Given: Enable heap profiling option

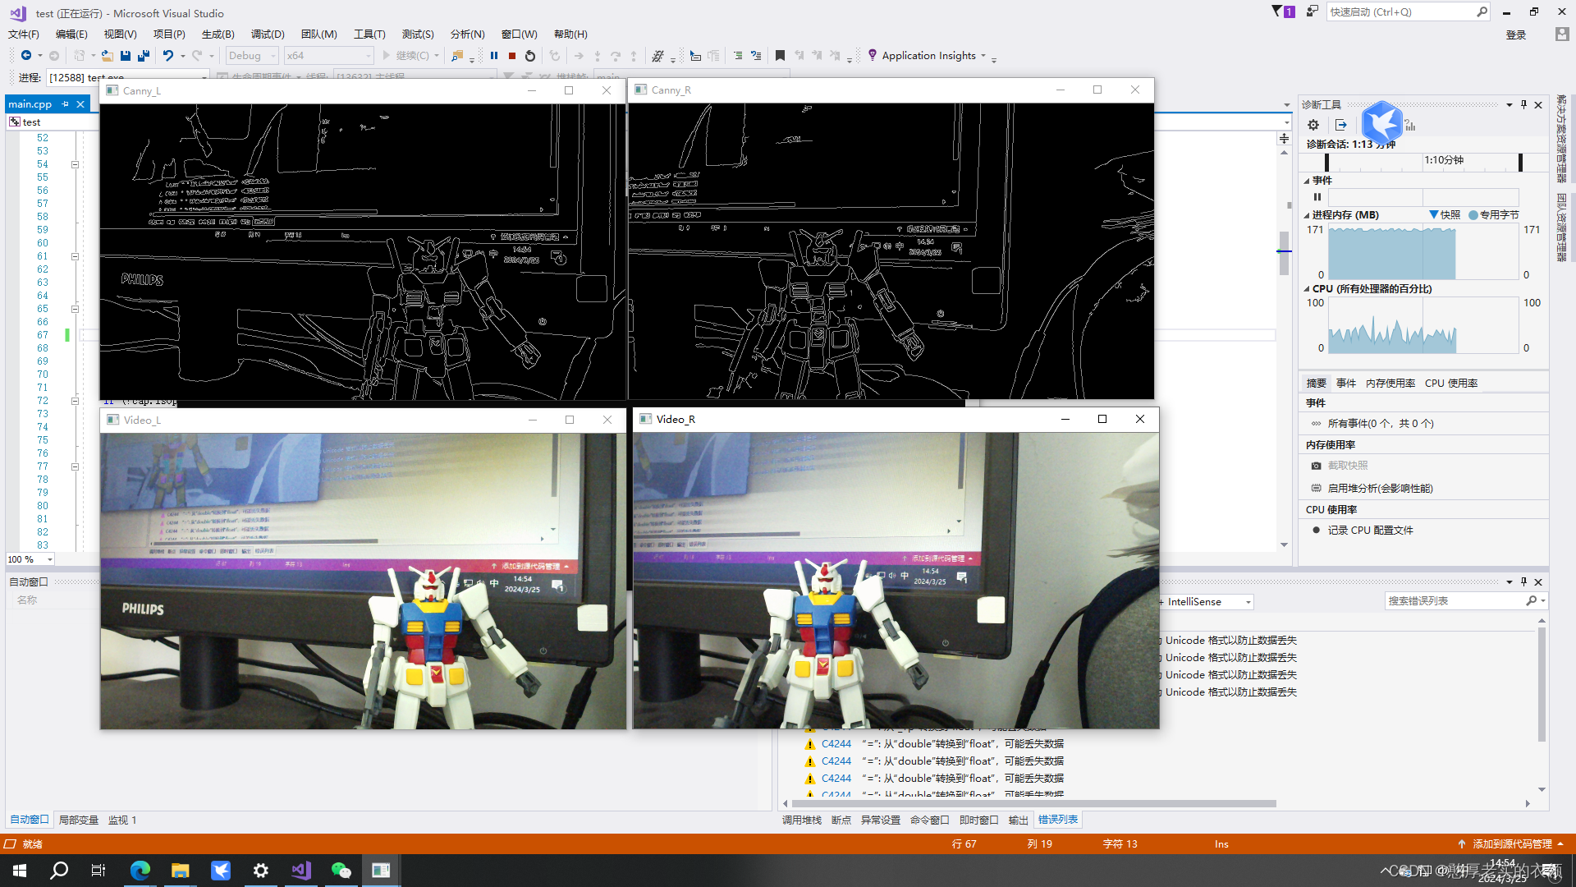Looking at the screenshot, I should pyautogui.click(x=1380, y=488).
